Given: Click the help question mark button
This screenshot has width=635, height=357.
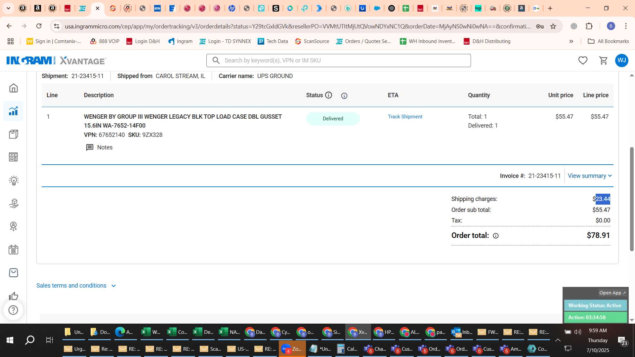Looking at the screenshot, I should [x=13, y=310].
